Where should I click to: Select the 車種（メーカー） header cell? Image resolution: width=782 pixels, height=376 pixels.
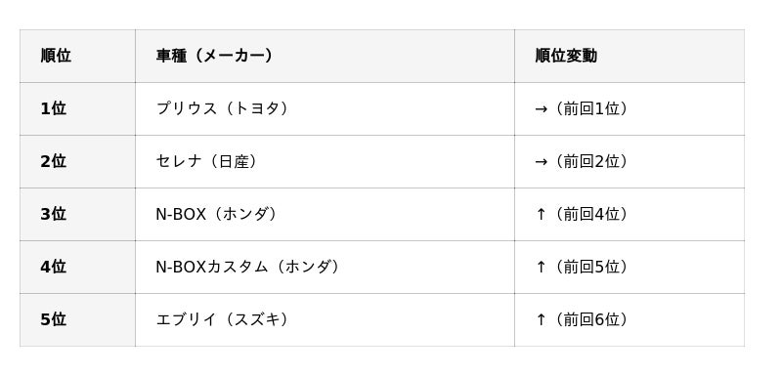pyautogui.click(x=325, y=56)
